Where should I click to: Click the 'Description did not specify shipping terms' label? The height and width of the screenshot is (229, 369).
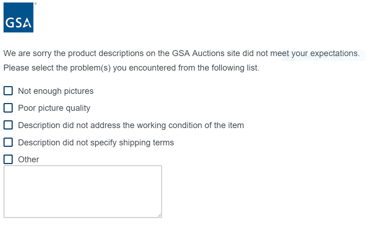96,143
